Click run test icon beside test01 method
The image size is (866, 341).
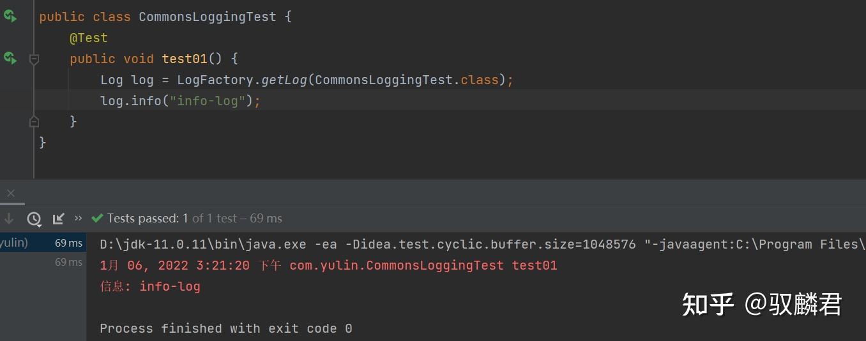coord(10,59)
